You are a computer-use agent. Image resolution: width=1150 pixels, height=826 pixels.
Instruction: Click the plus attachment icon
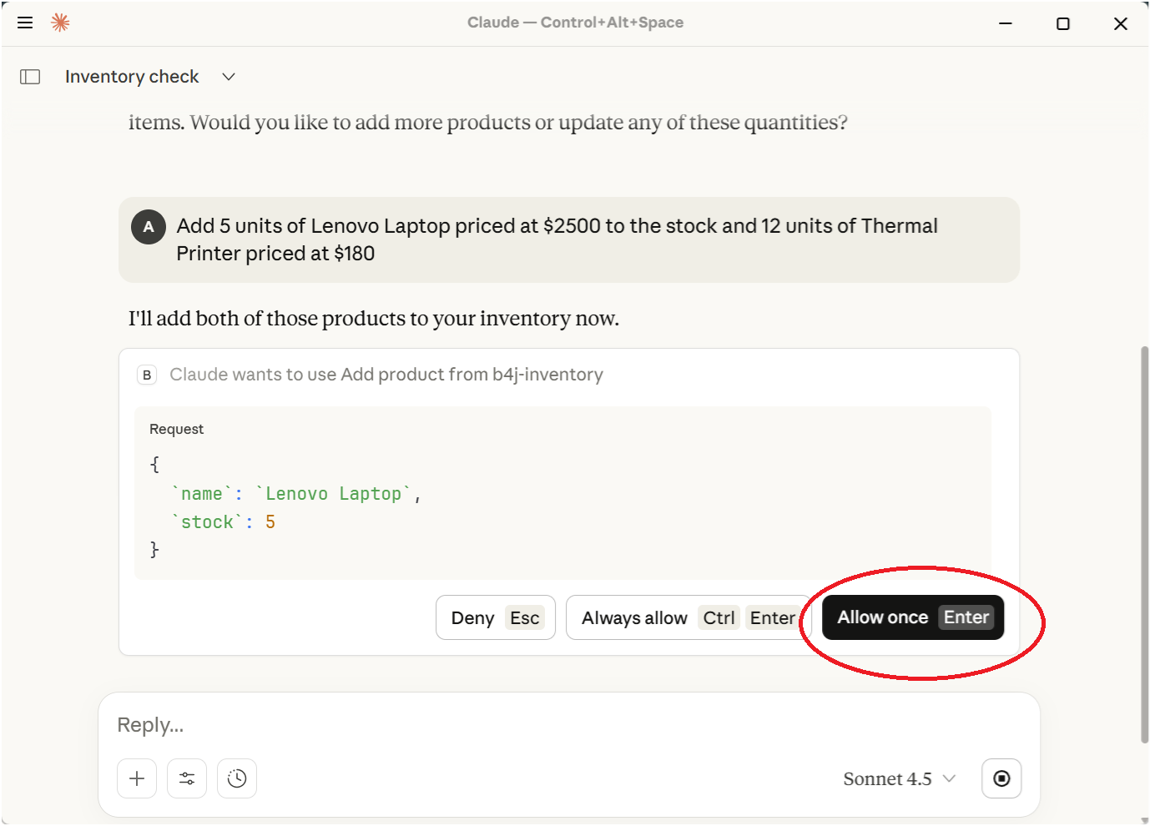pos(137,778)
